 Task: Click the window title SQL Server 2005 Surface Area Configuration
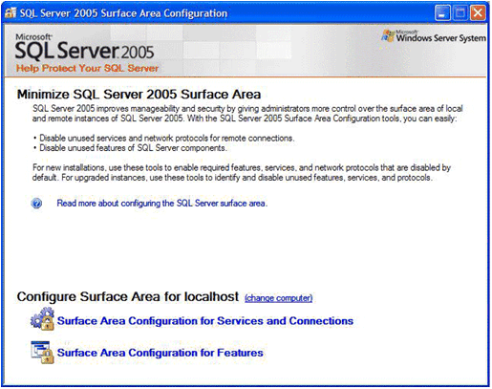pyautogui.click(x=123, y=13)
